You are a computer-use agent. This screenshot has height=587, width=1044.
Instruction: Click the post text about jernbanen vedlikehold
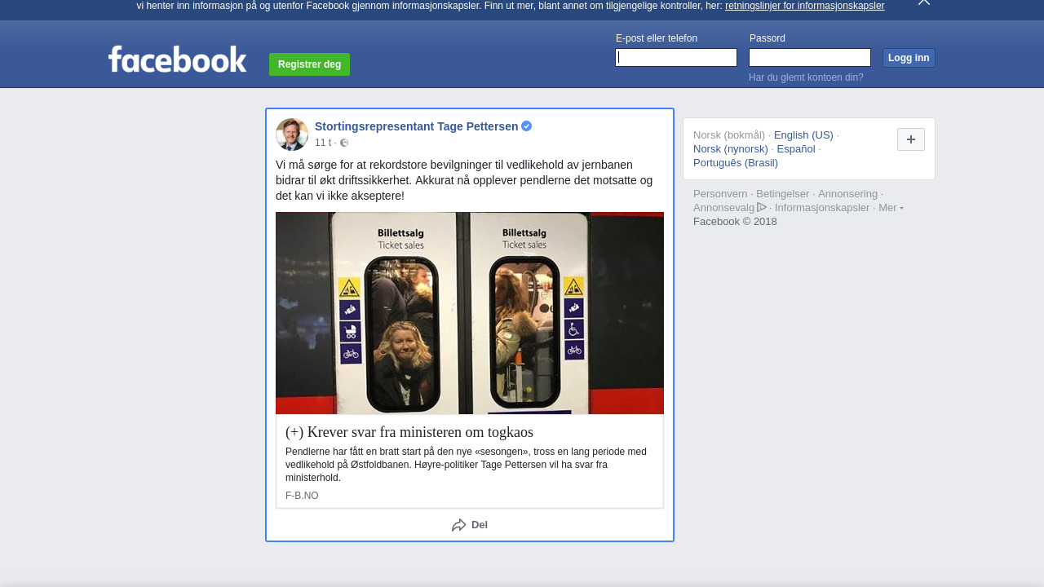(465, 180)
